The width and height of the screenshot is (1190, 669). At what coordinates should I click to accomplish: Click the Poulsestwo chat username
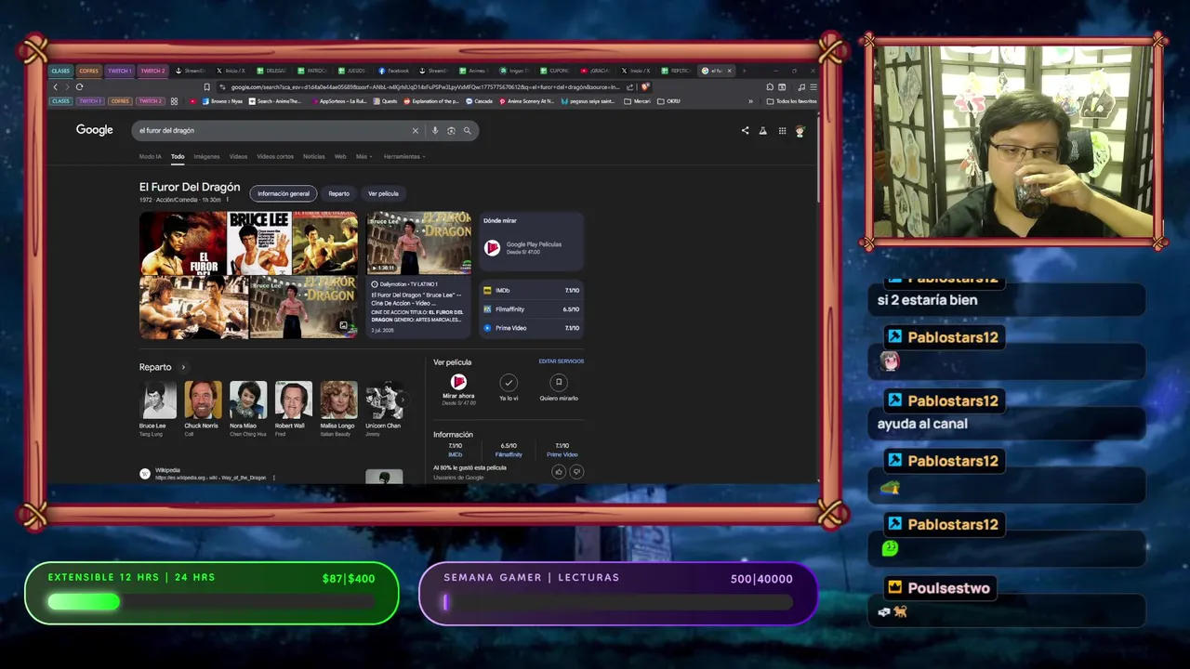pyautogui.click(x=948, y=588)
